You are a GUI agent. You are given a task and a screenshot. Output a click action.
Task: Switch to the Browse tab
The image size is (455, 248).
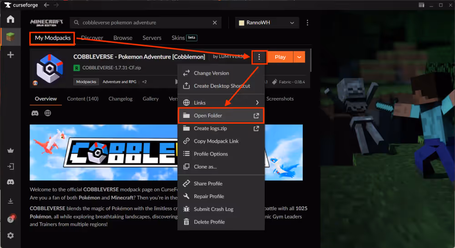123,38
